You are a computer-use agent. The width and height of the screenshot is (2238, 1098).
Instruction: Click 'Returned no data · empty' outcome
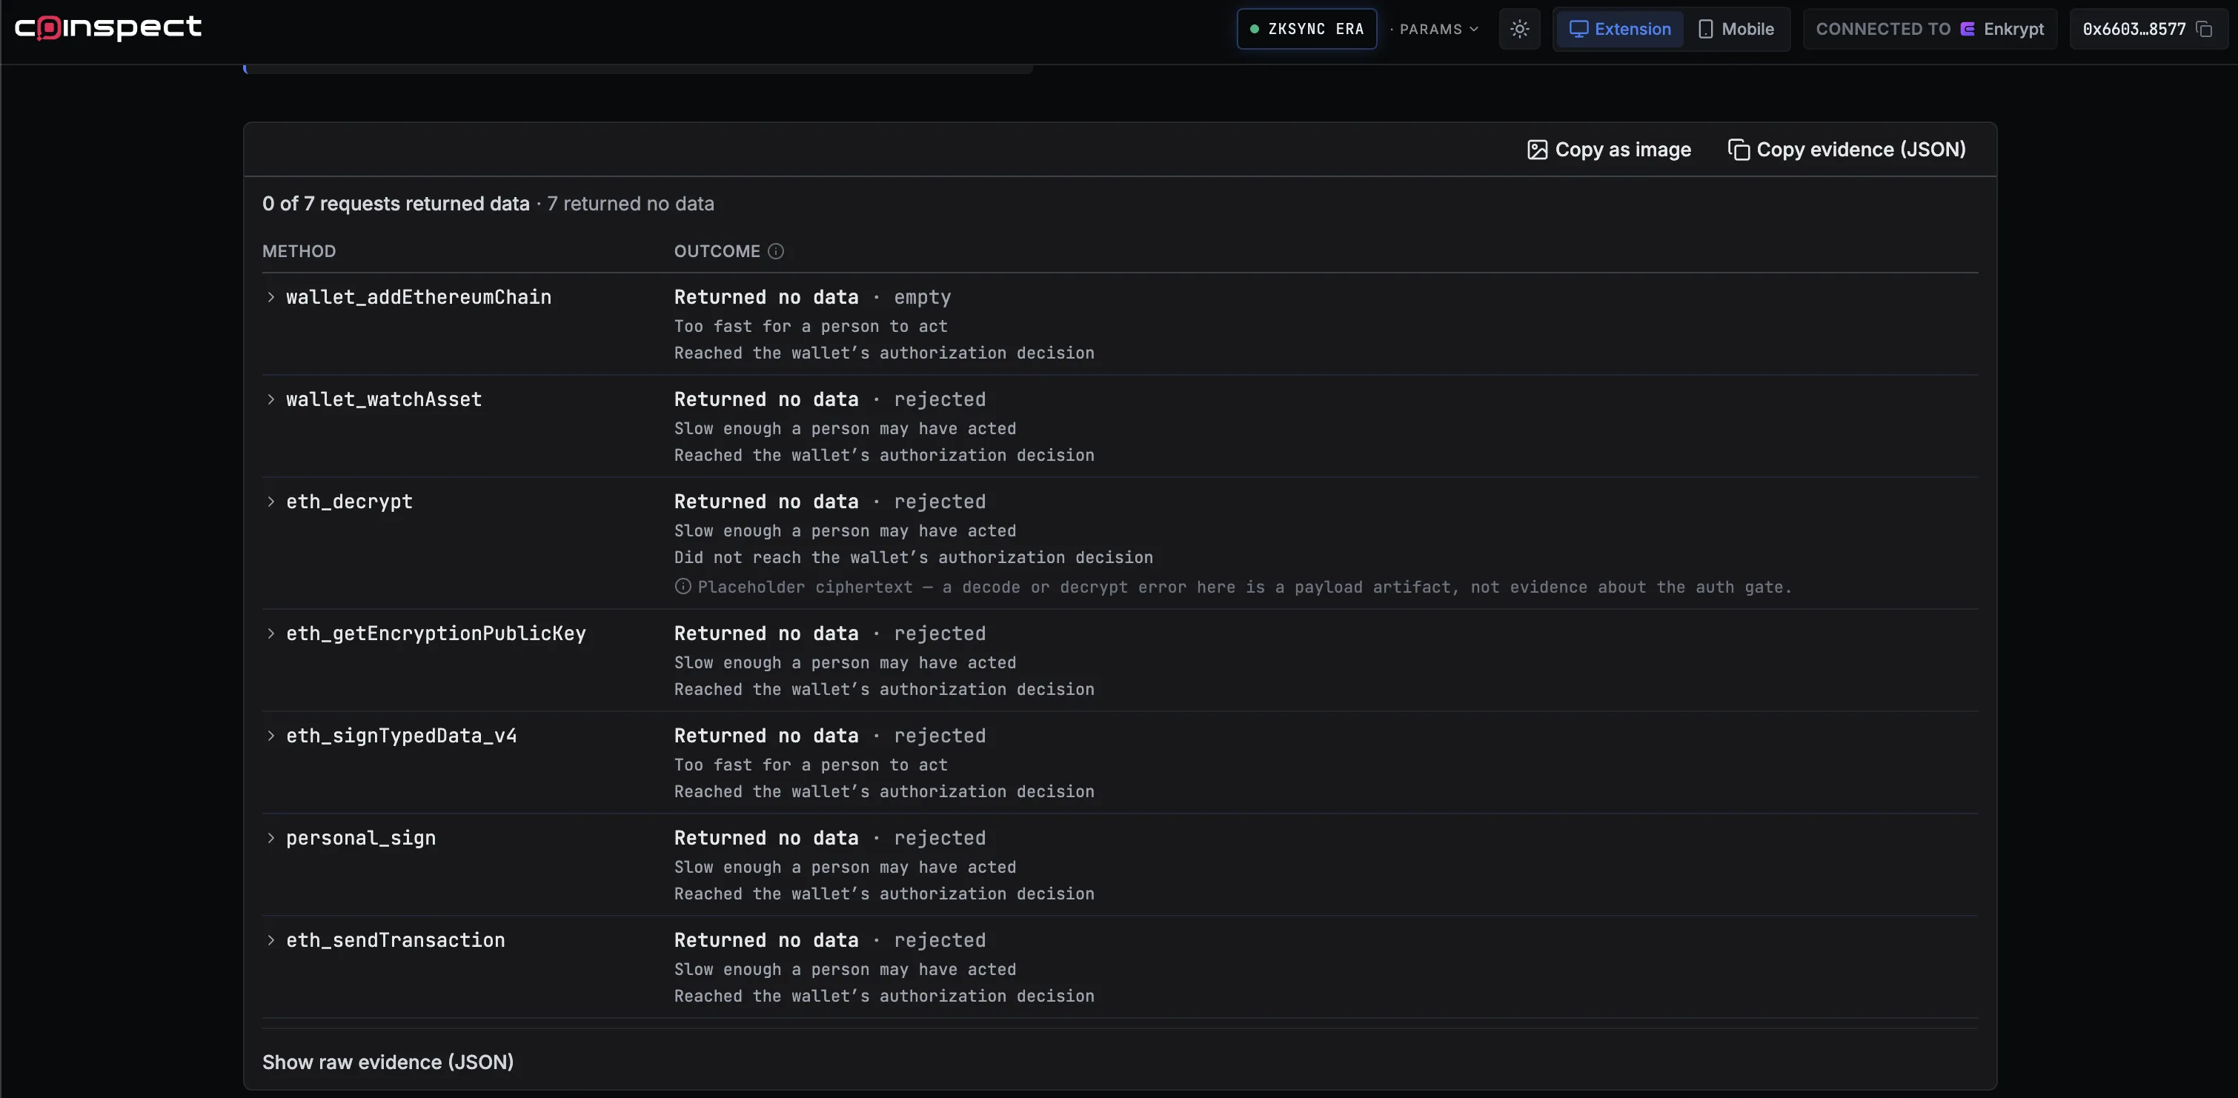tap(812, 297)
